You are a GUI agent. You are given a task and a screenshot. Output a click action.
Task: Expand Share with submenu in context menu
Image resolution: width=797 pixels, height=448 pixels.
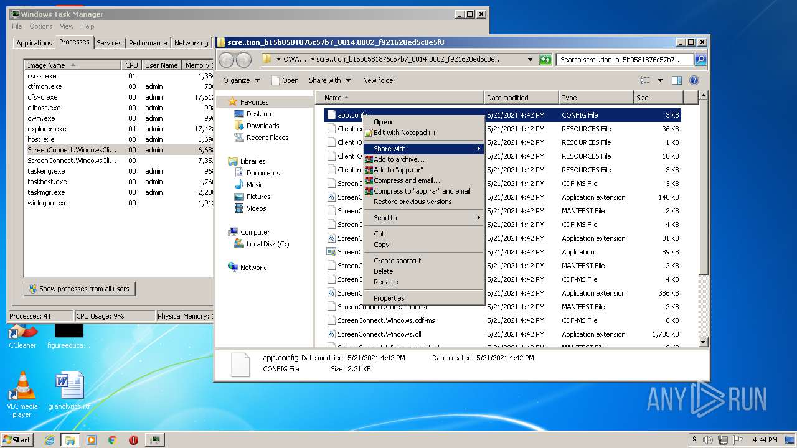point(423,149)
